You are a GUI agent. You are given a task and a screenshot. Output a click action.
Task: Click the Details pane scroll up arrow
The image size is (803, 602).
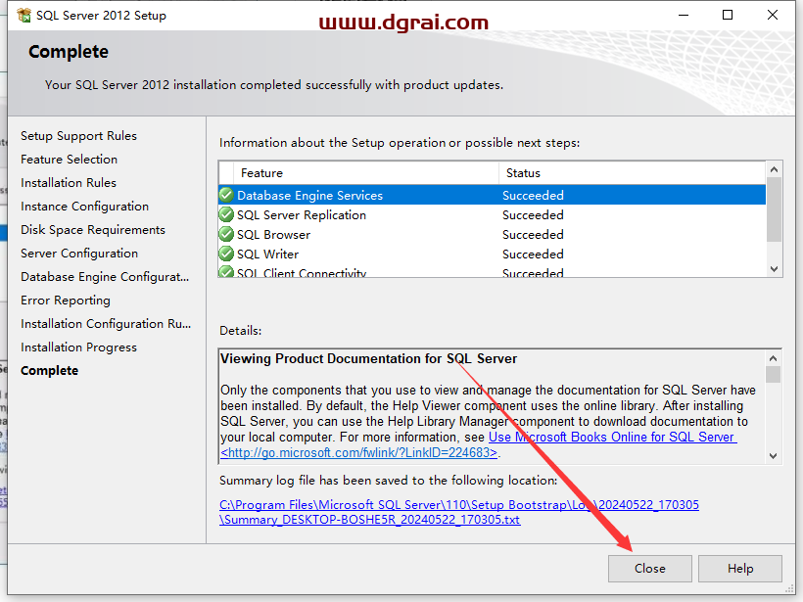774,358
